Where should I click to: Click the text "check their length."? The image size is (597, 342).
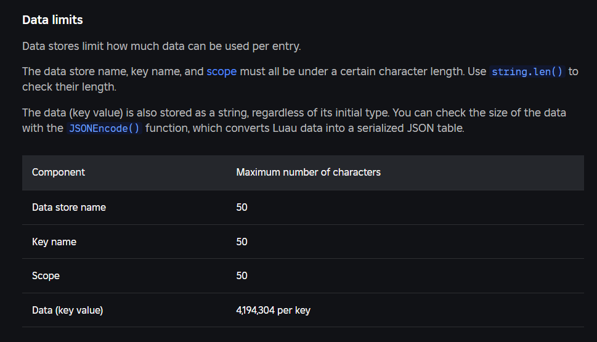69,87
